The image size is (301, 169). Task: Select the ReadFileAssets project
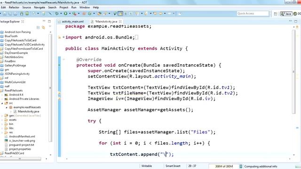pyautogui.click(x=14, y=91)
